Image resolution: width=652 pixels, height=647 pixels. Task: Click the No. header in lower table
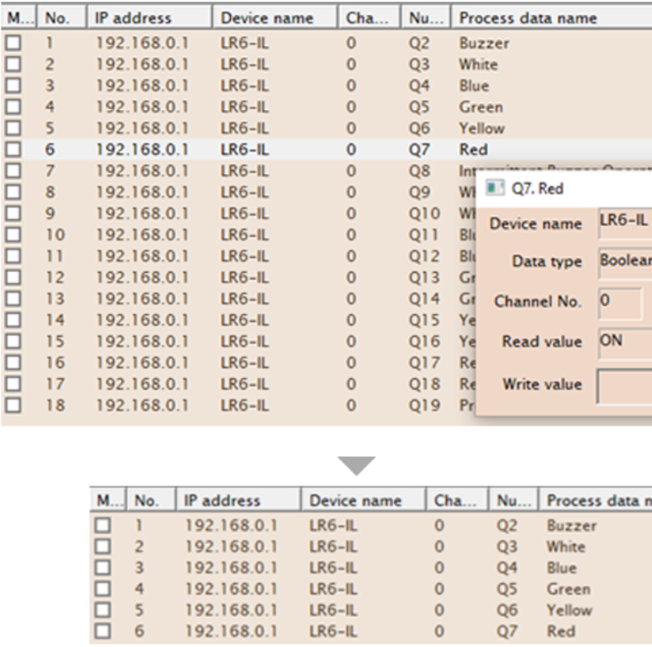(x=150, y=500)
